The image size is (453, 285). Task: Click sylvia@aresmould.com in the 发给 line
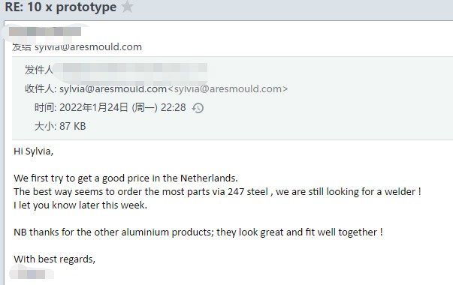tap(88, 46)
